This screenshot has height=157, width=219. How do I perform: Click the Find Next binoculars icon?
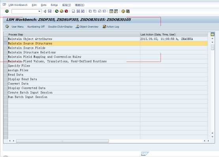point(83,11)
